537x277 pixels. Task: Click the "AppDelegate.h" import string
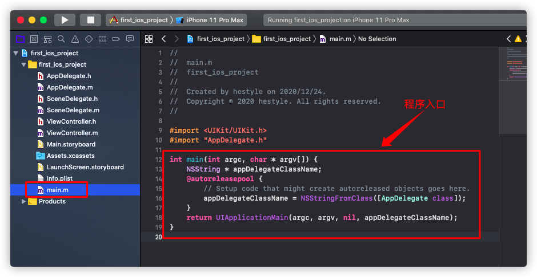[x=235, y=140]
